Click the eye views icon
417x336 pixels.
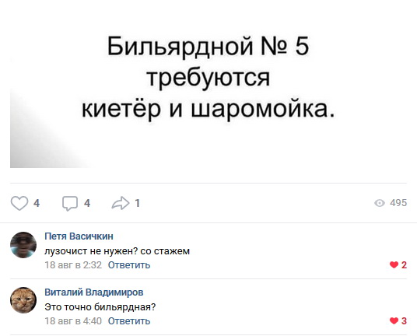[380, 203]
